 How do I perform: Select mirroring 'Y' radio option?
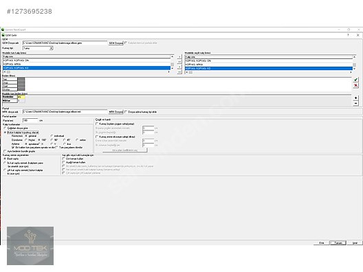[x=52, y=144]
